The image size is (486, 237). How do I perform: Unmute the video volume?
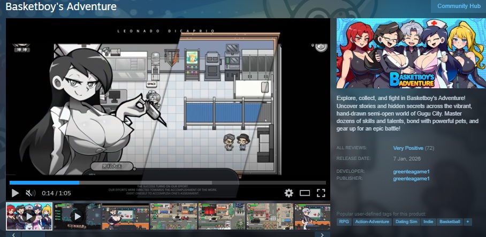(31, 193)
